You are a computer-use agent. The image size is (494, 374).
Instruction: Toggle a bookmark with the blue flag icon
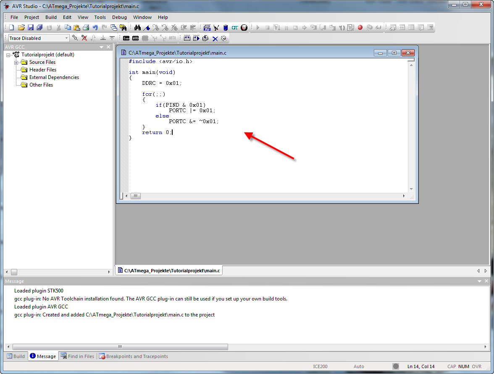[147, 28]
